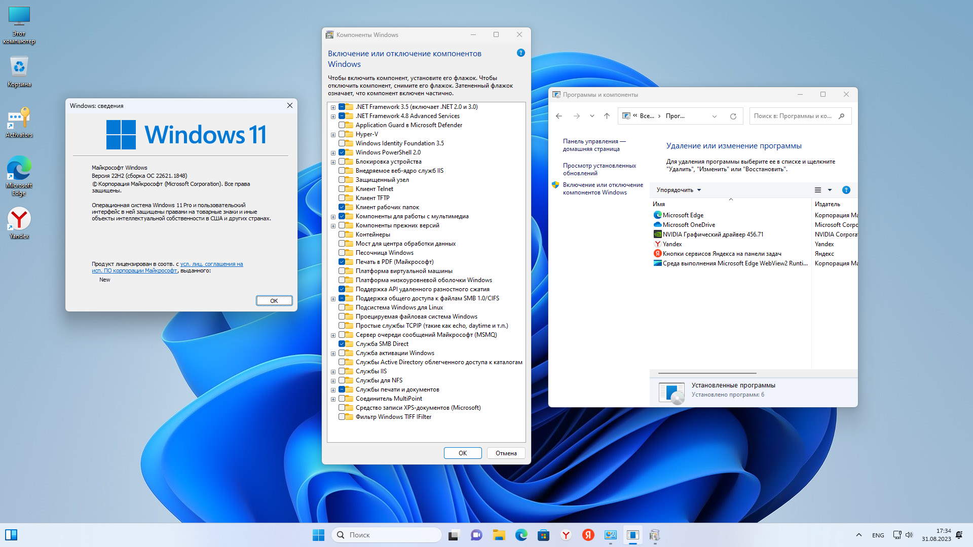The width and height of the screenshot is (973, 547).
Task: Click the Programs search input field
Action: 793,116
